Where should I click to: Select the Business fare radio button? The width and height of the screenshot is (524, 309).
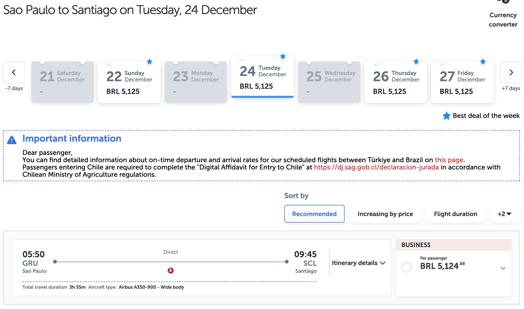point(406,267)
